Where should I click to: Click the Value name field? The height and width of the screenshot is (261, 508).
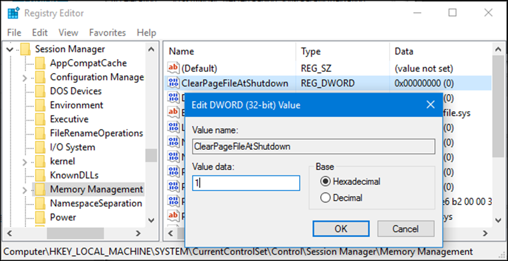[313, 147]
